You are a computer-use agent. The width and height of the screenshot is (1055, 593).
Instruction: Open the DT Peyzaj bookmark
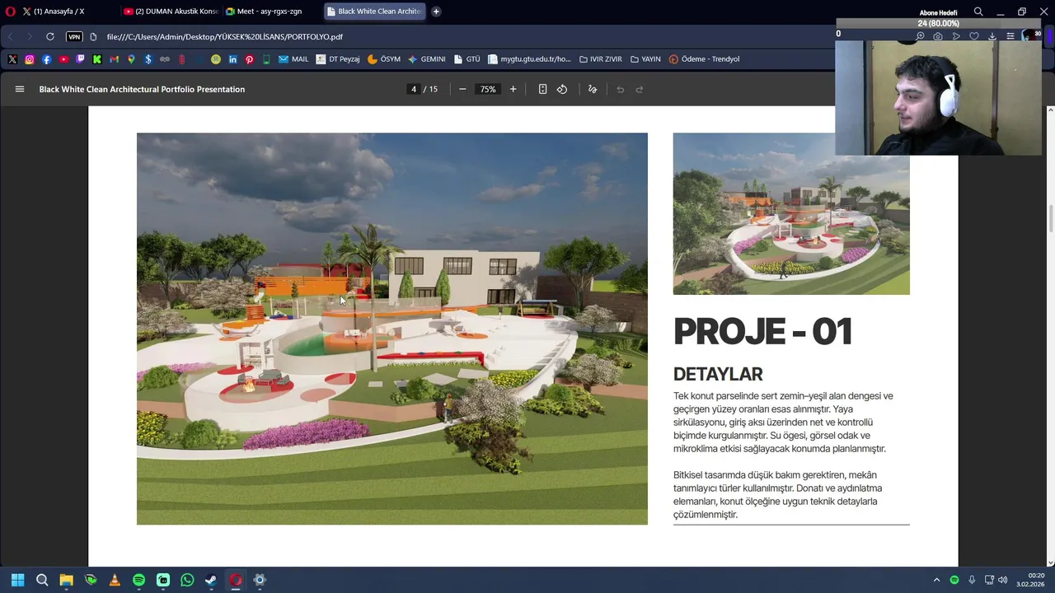click(338, 59)
